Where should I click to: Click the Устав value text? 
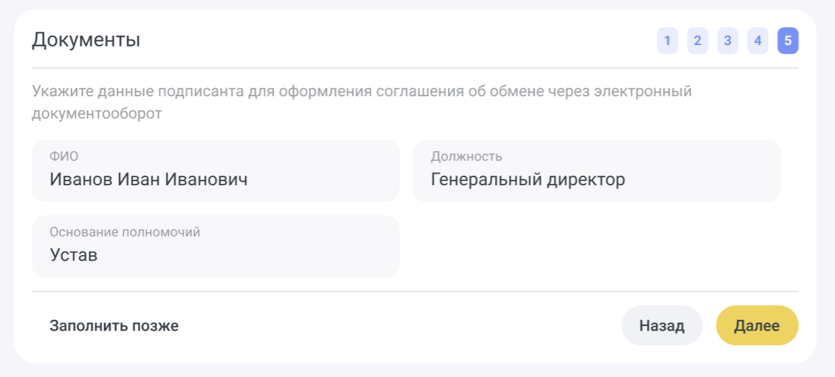pyautogui.click(x=74, y=256)
